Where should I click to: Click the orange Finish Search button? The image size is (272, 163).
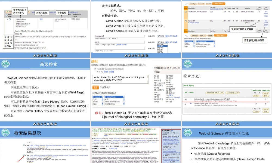coord(219,4)
